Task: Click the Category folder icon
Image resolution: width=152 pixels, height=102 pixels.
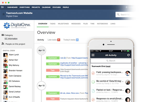Action: point(3,35)
